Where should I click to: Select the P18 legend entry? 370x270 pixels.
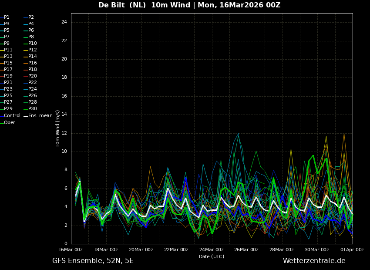(32, 70)
